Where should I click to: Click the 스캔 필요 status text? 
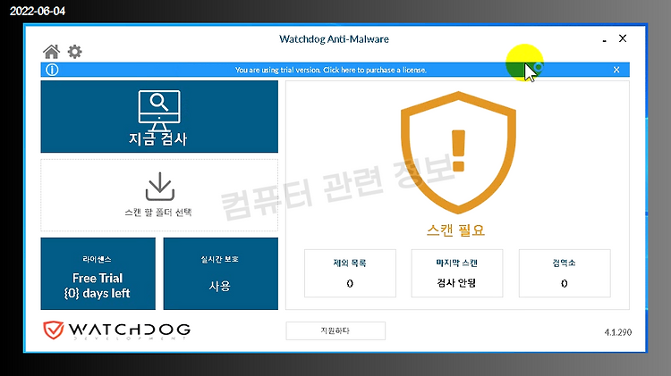click(455, 230)
